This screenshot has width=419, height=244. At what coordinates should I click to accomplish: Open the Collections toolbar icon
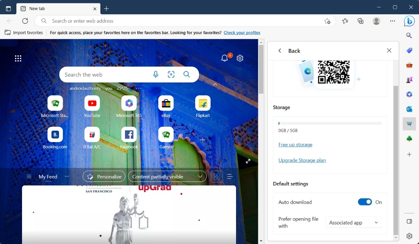tap(361, 21)
